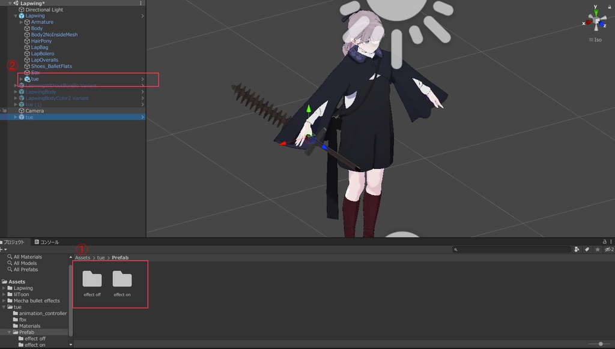Open the effect off folder thumbnail
The width and height of the screenshot is (615, 349).
[x=92, y=284]
